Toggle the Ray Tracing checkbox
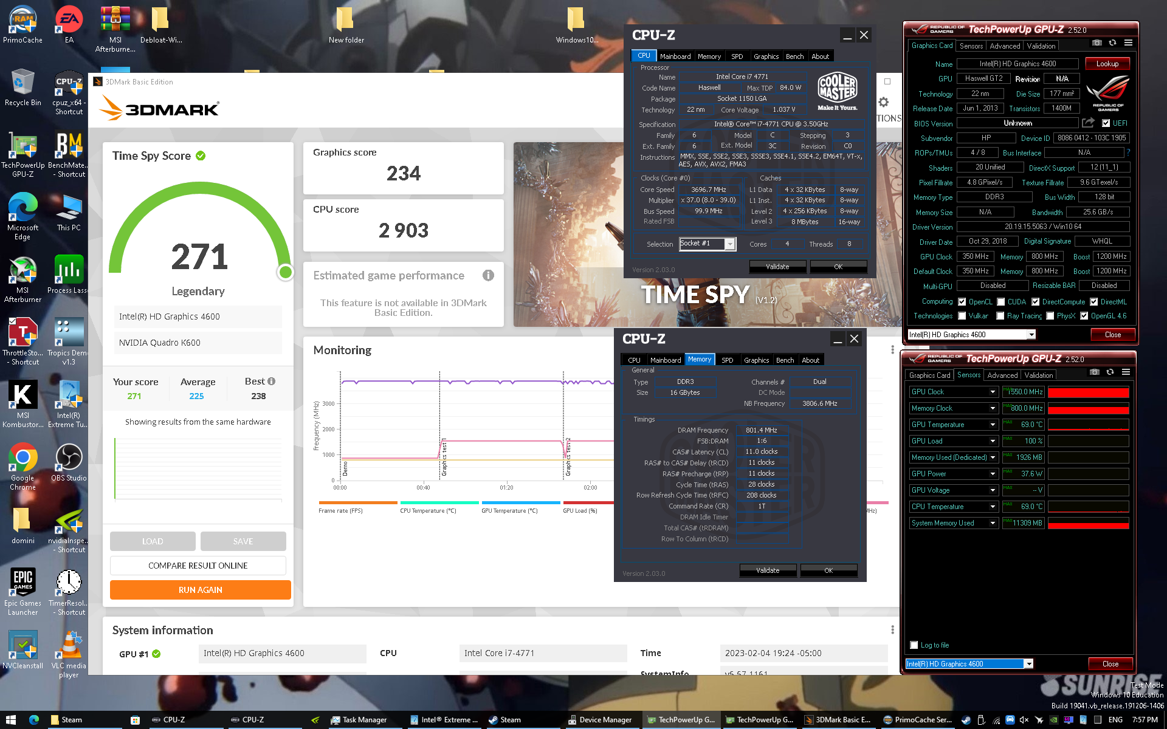Screen dimensions: 1167x729 pyautogui.click(x=1000, y=316)
